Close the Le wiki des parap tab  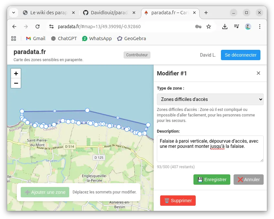coord(73,13)
